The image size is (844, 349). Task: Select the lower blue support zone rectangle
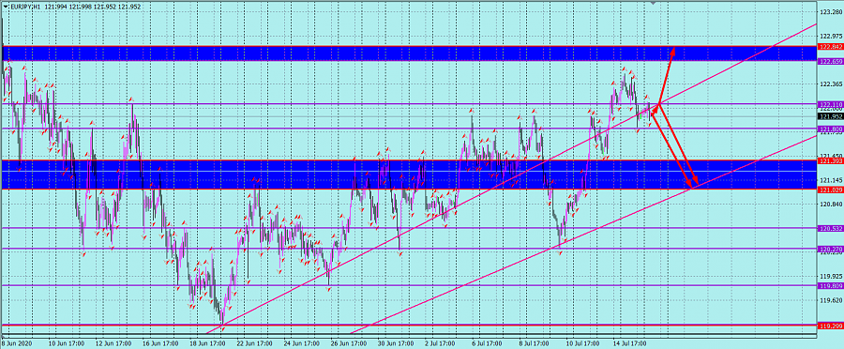tap(409, 174)
